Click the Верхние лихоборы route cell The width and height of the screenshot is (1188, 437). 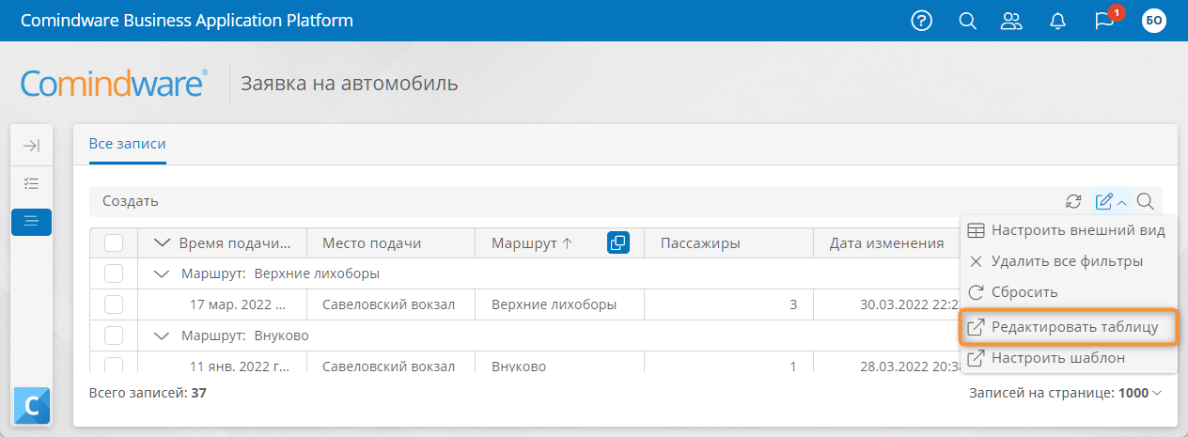click(x=554, y=304)
